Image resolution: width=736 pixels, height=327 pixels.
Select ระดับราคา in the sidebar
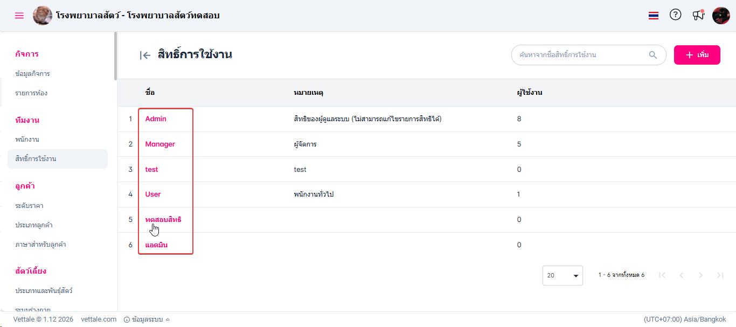(30, 206)
